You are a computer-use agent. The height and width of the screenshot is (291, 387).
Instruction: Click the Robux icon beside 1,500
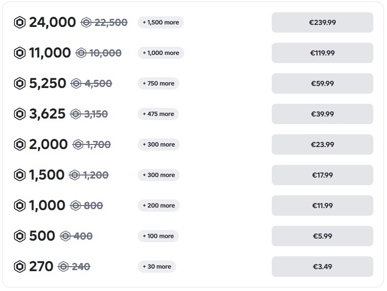(x=20, y=175)
